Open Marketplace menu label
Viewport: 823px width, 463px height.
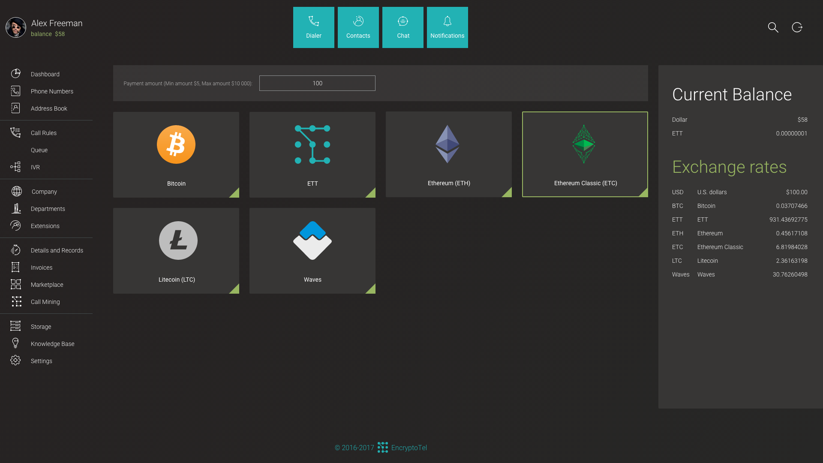[x=47, y=285]
